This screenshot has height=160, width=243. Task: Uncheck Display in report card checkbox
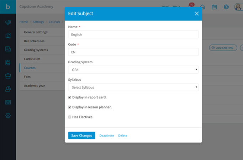70,97
